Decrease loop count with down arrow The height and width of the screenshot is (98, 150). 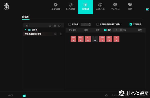(x=89, y=25)
